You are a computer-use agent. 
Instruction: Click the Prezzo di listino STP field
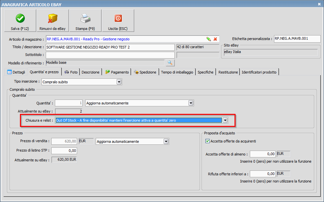coord(64,151)
